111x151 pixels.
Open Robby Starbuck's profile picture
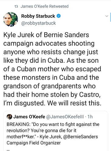click(x=11, y=19)
